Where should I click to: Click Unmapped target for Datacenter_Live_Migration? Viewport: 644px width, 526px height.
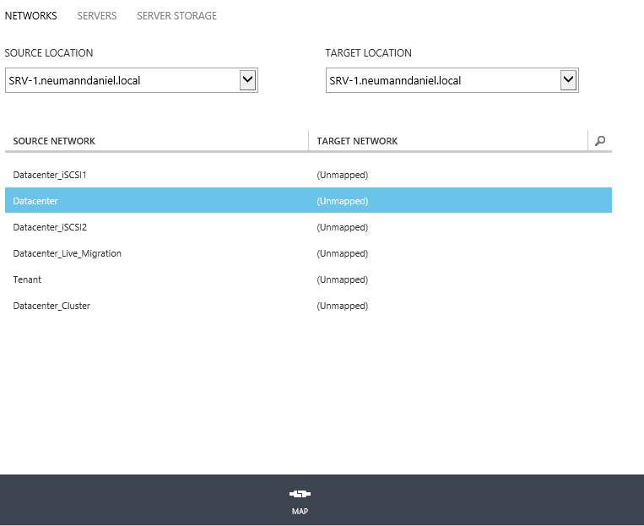(342, 253)
